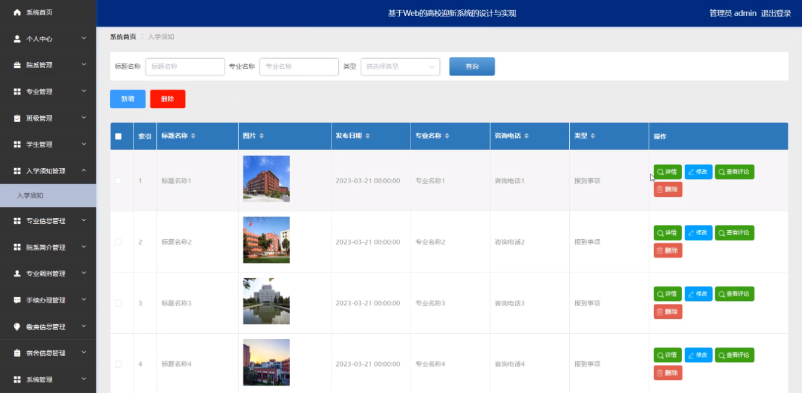
Task: Open 宿舍信息管理 via its clipboard icon
Action: point(17,353)
